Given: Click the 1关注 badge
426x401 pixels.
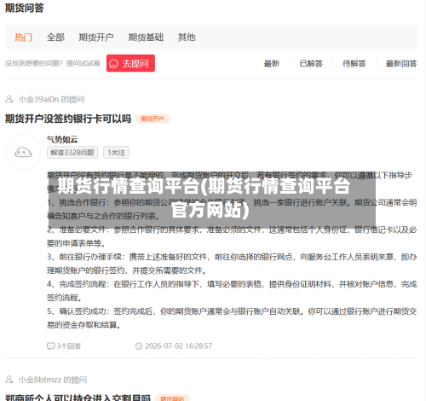Looking at the screenshot, I should click(x=116, y=153).
